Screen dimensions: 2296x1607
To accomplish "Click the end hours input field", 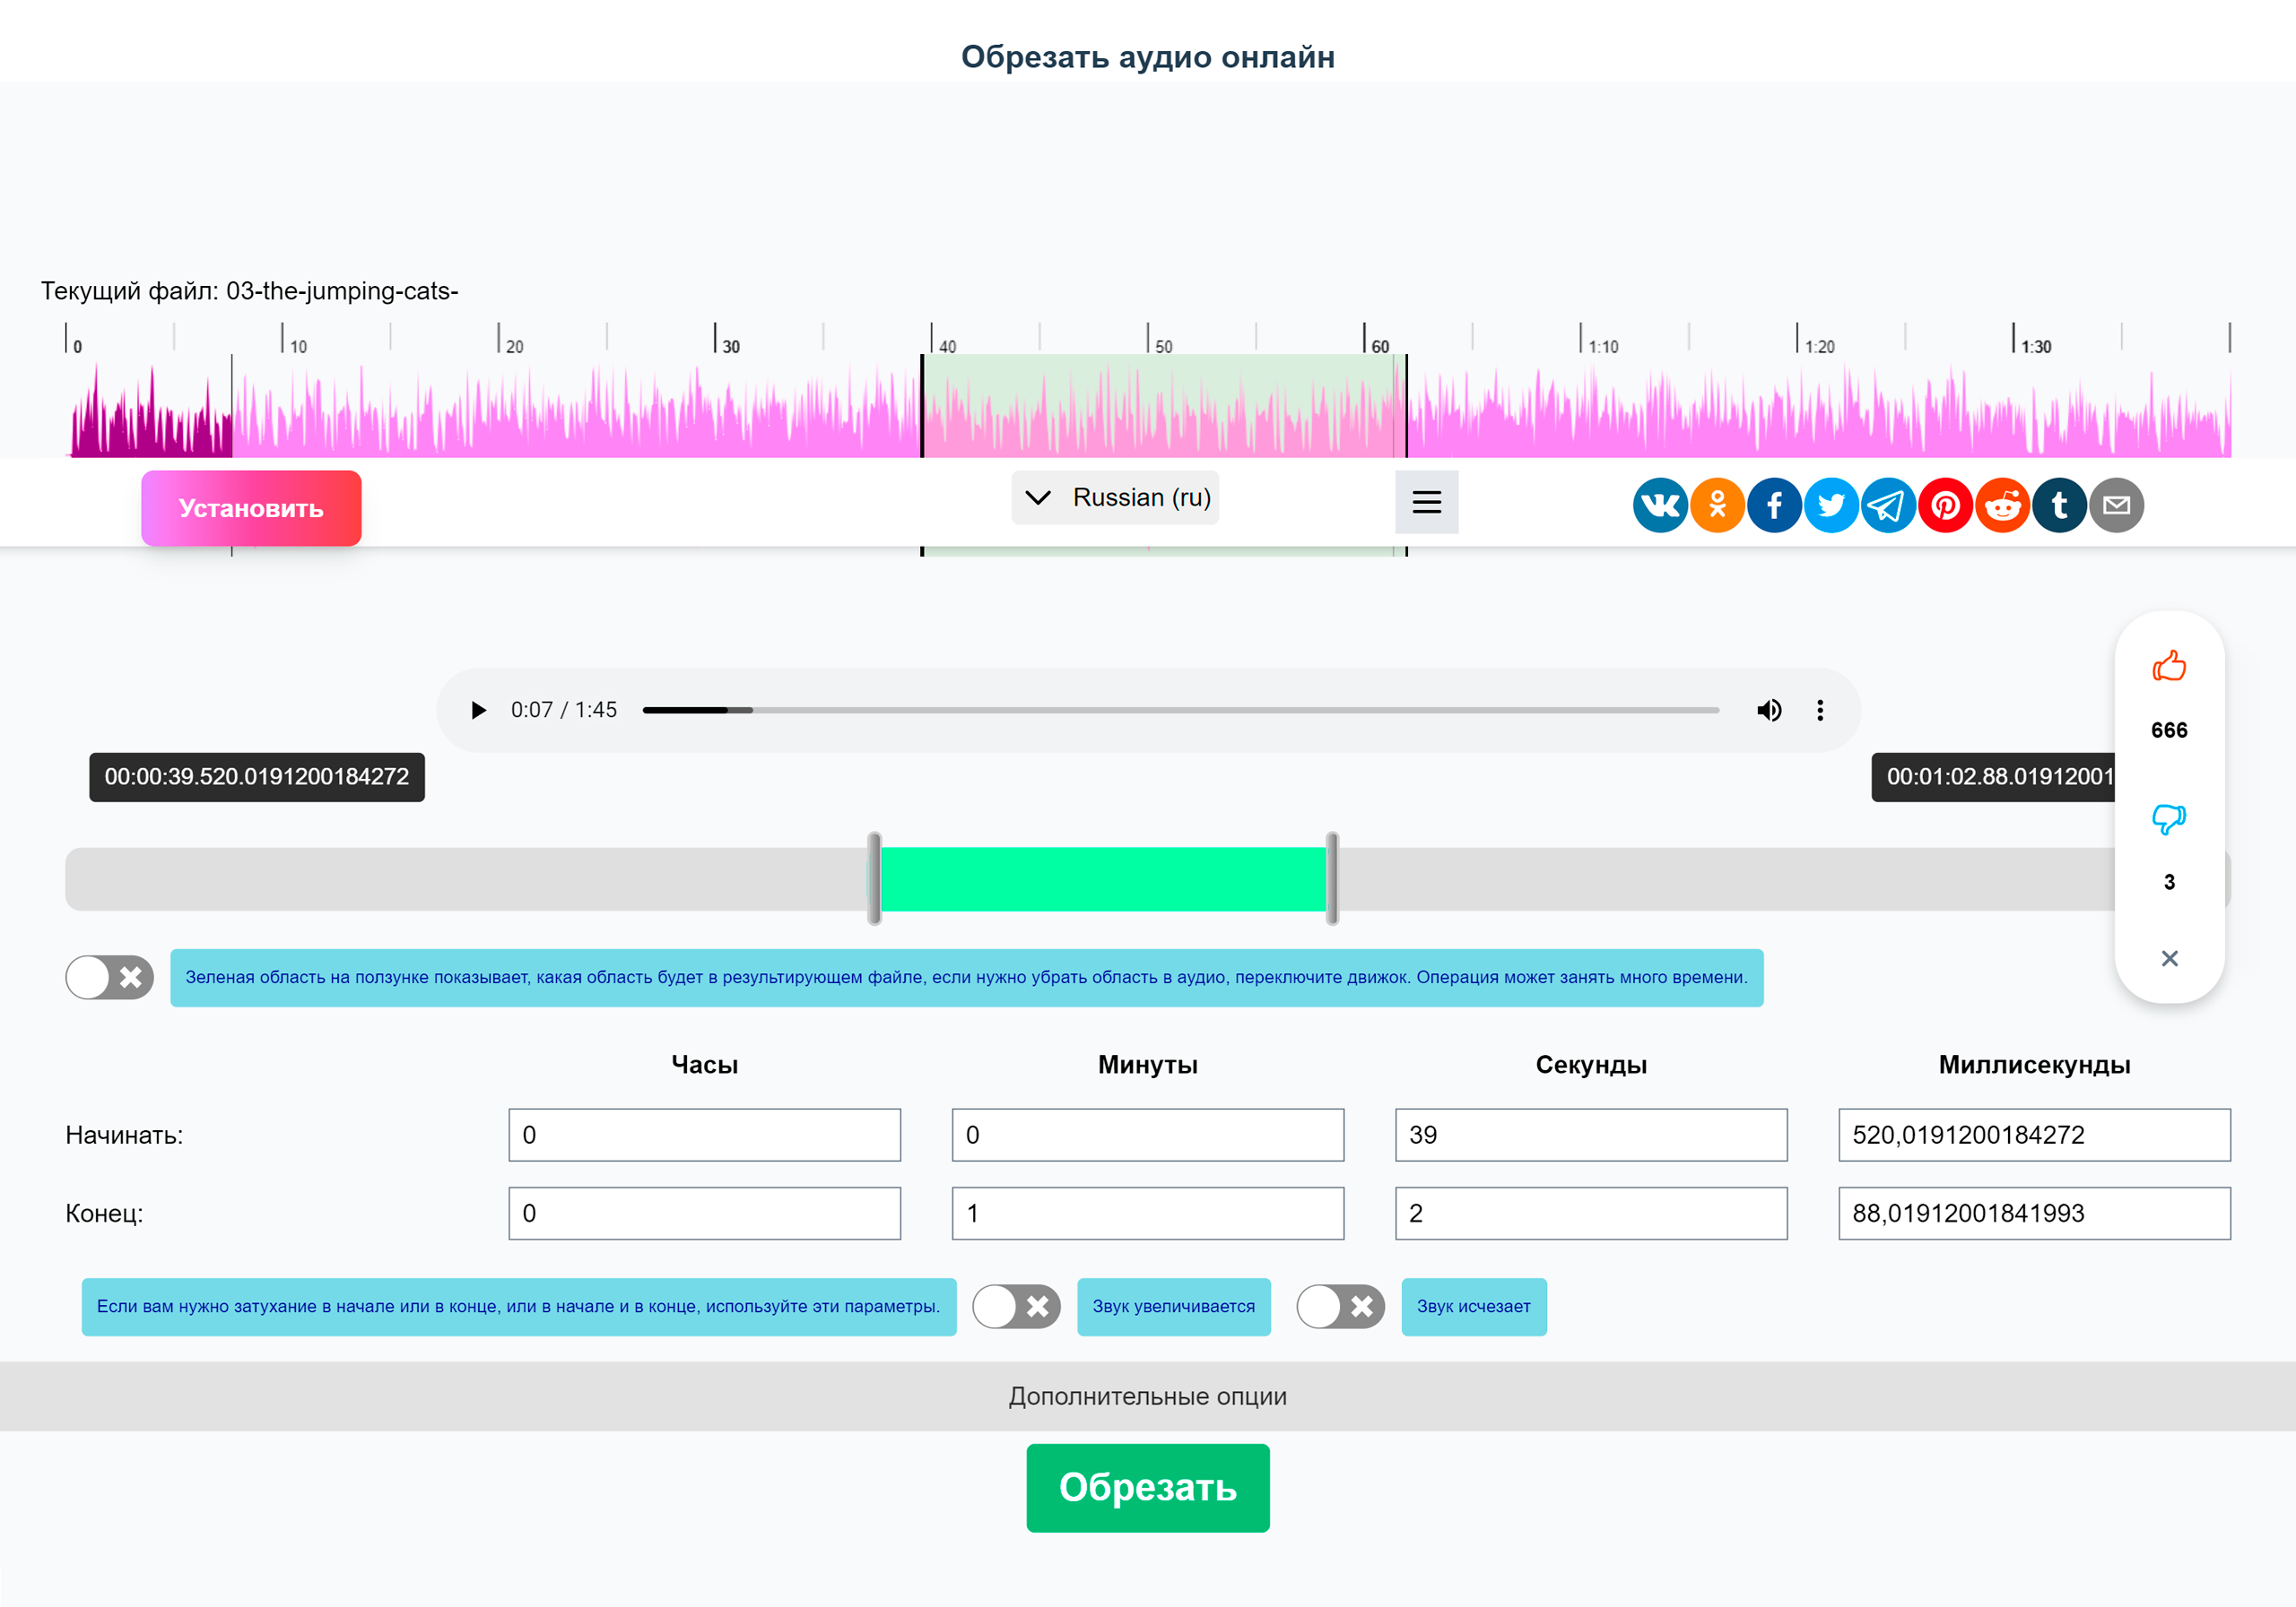I will point(704,1214).
